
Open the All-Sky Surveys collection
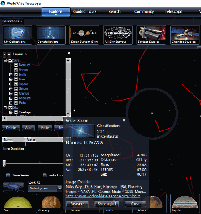point(118,35)
